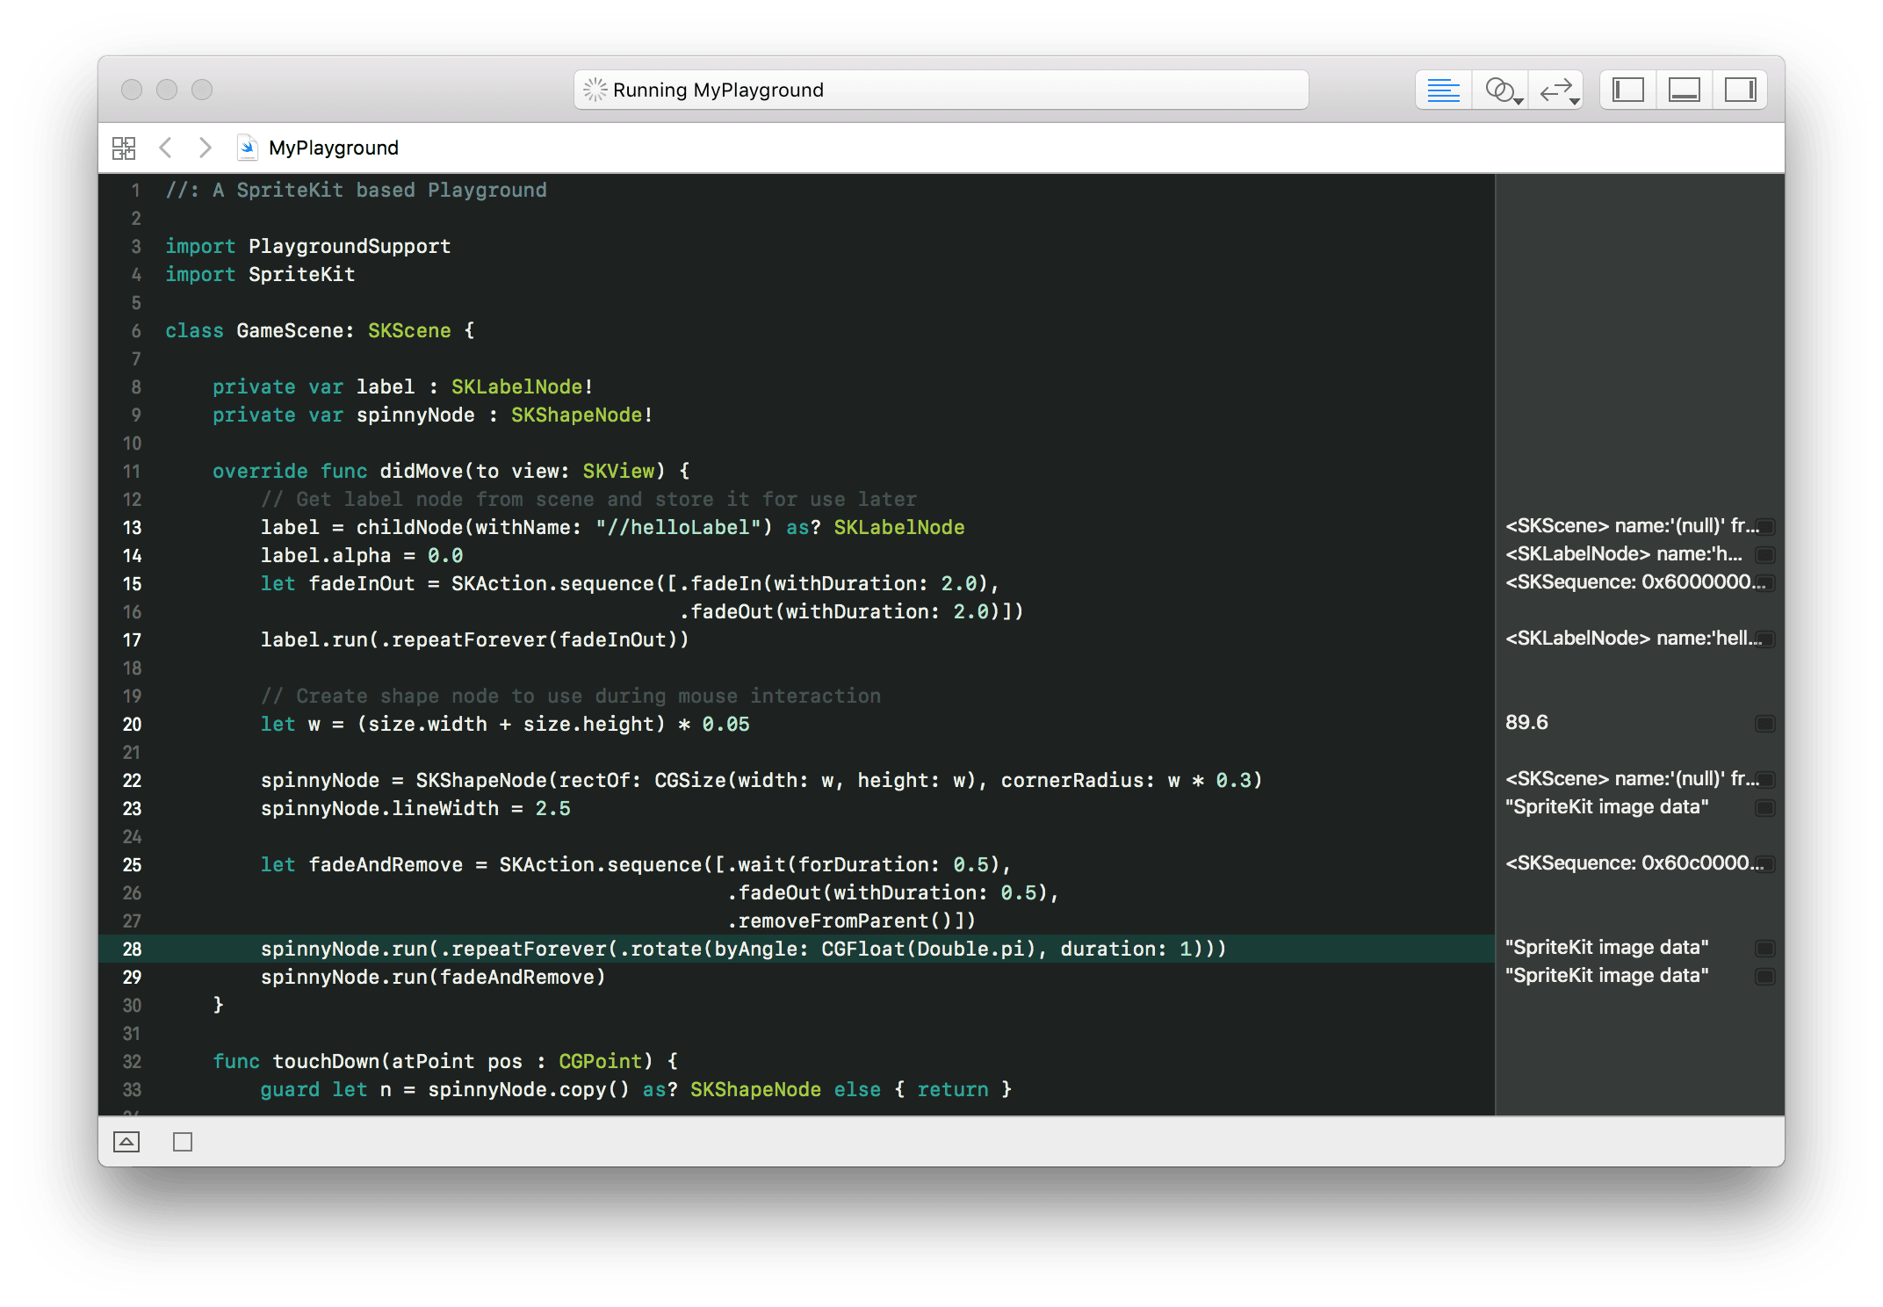Click the stop playground square button

(183, 1142)
